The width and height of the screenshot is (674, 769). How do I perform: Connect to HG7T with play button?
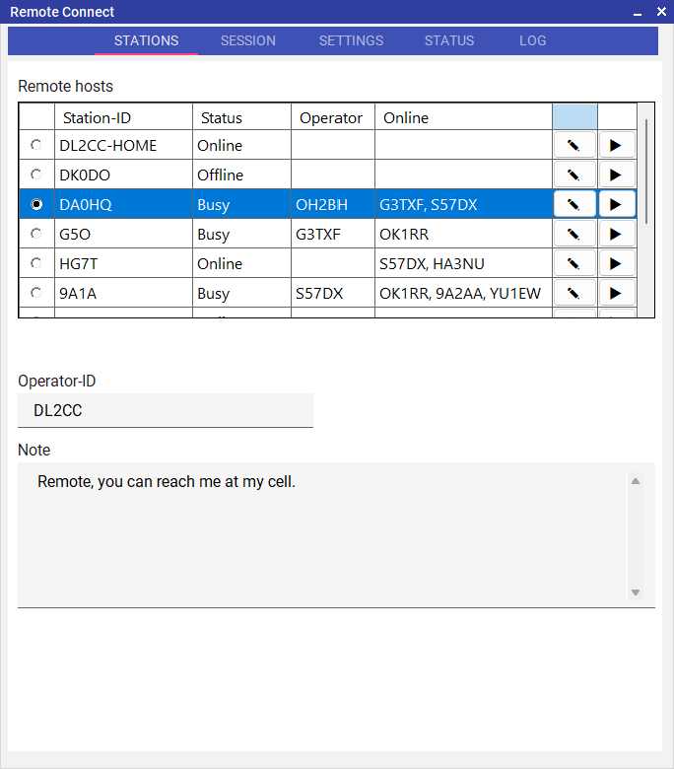(x=617, y=263)
